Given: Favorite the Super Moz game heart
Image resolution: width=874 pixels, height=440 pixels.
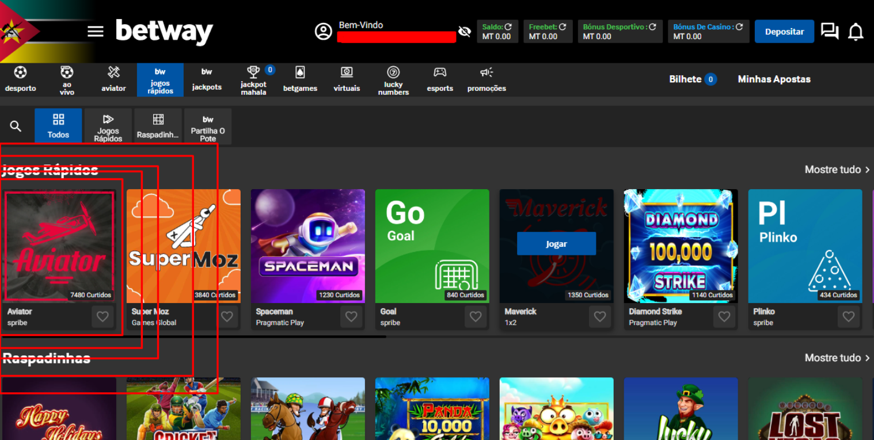Looking at the screenshot, I should pos(227,316).
